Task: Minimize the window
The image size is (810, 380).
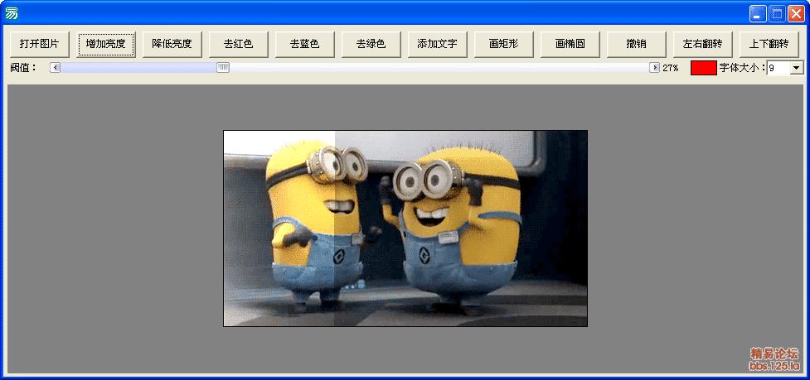Action: click(x=758, y=14)
